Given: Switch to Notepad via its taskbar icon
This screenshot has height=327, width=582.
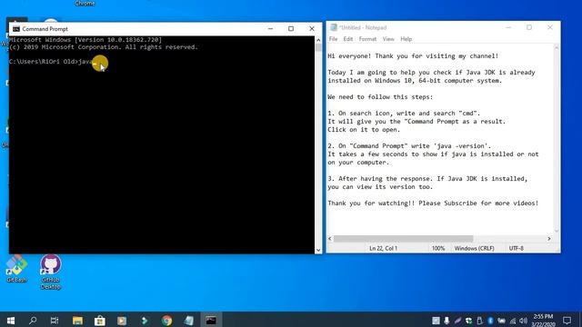Looking at the screenshot, I should coord(189,321).
